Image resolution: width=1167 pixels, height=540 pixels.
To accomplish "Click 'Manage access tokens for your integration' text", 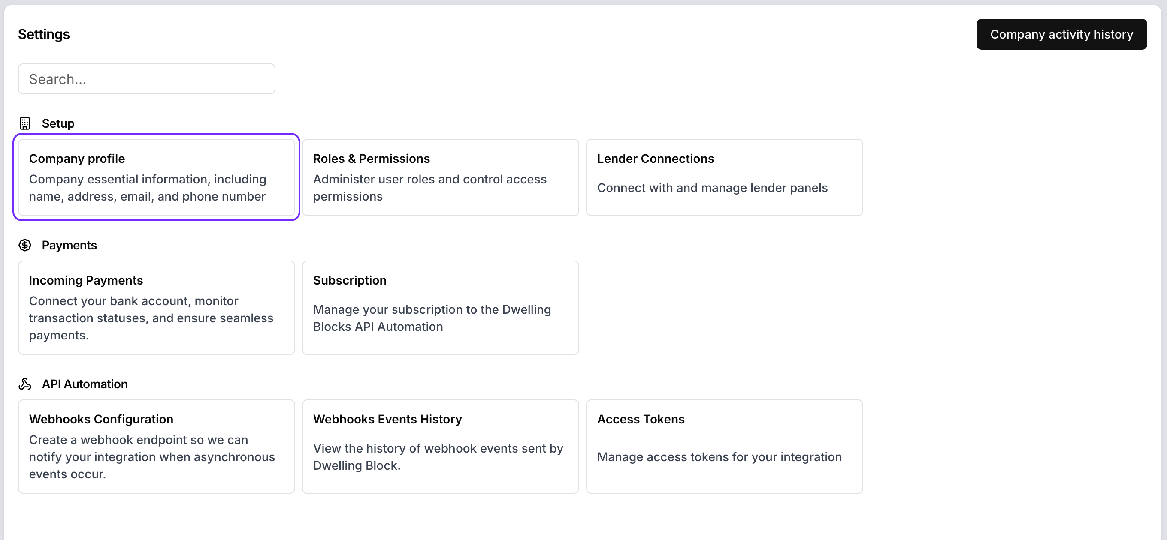I will point(719,457).
